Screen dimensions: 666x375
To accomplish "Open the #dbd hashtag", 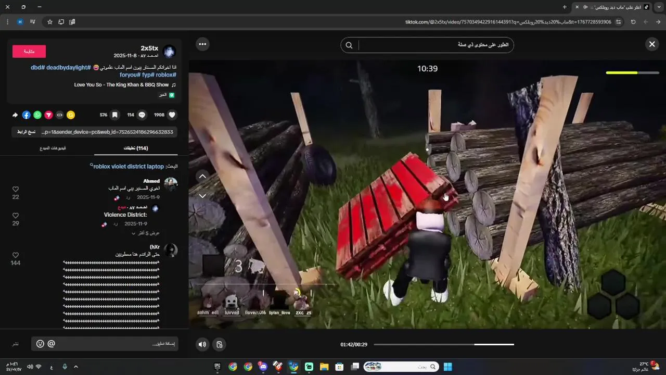I will [x=37, y=67].
